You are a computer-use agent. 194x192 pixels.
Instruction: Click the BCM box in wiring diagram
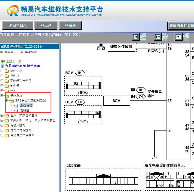(x=117, y=101)
